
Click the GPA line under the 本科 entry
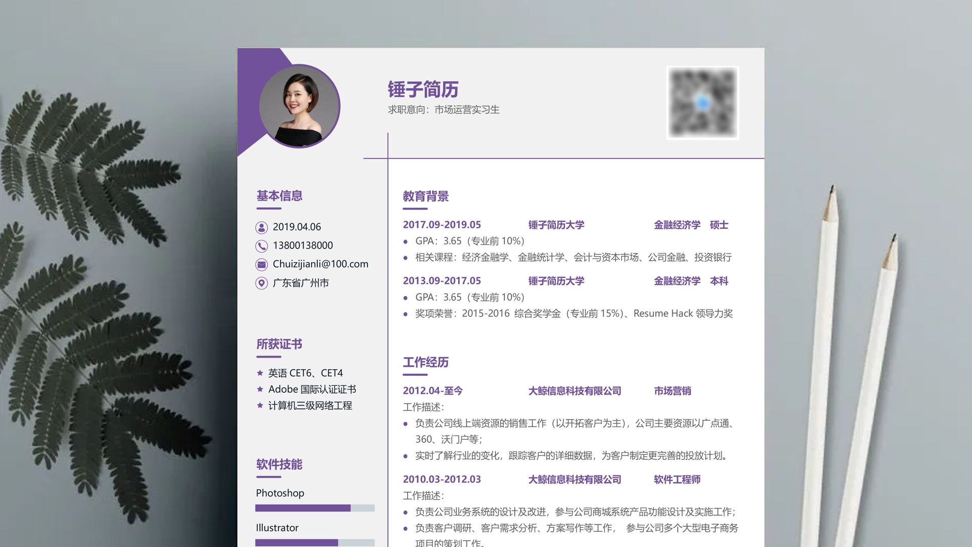(x=470, y=297)
